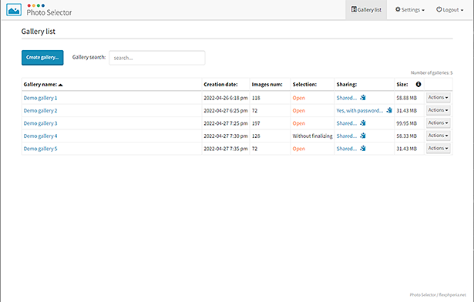Focus the Gallery search input field

[157, 58]
